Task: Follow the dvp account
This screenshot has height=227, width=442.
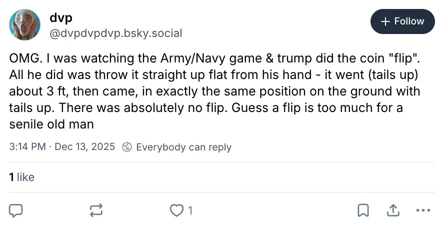Action: point(402,21)
